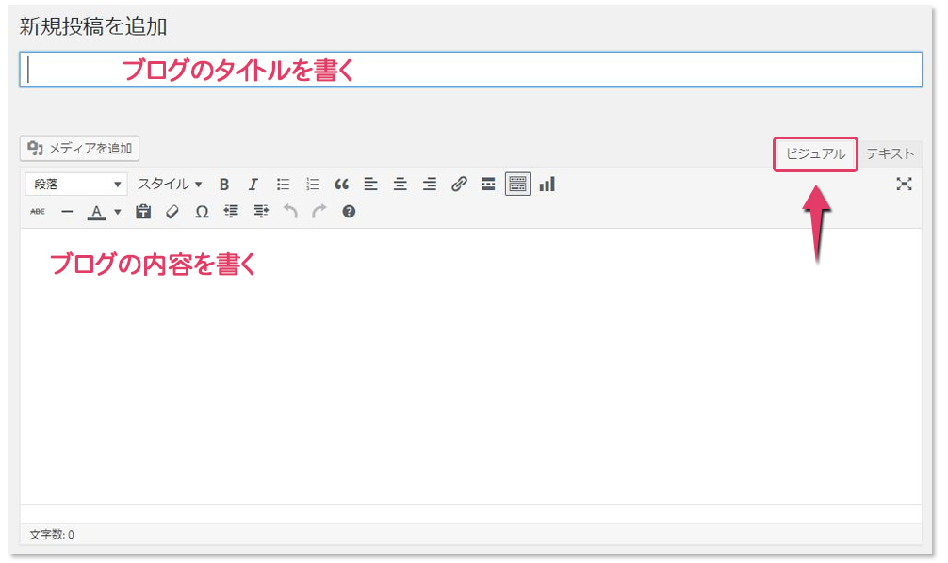
Task: Switch to the テキスト editor tab
Action: [x=890, y=154]
